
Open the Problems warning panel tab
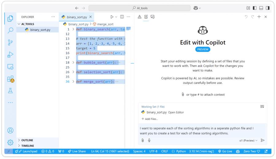coord(140,17)
